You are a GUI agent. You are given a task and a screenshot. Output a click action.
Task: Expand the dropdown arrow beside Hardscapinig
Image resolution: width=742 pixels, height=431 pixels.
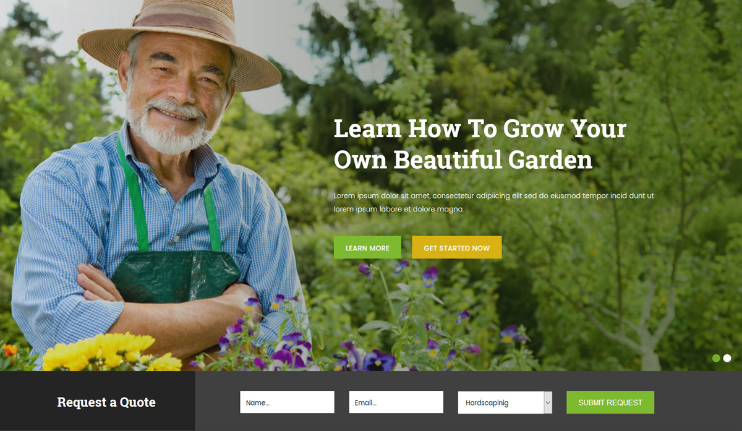(x=548, y=402)
